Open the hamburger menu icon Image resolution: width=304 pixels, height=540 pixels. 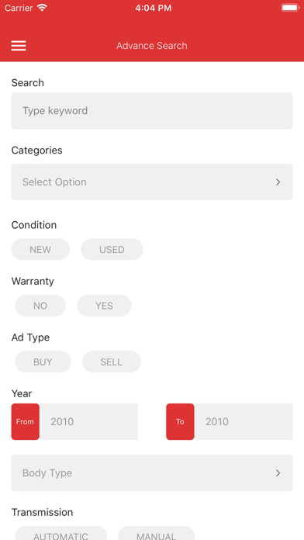[x=19, y=46]
